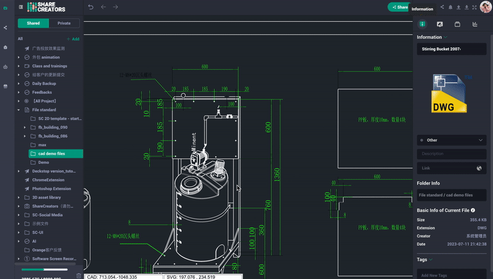Screen dimensions: 493x279
Task: Click the undo arrow in top toolbar
Action: coord(91,7)
